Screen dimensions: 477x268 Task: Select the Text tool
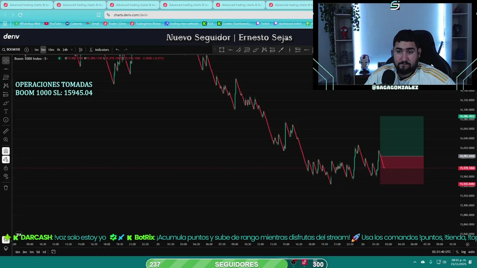pos(6,111)
